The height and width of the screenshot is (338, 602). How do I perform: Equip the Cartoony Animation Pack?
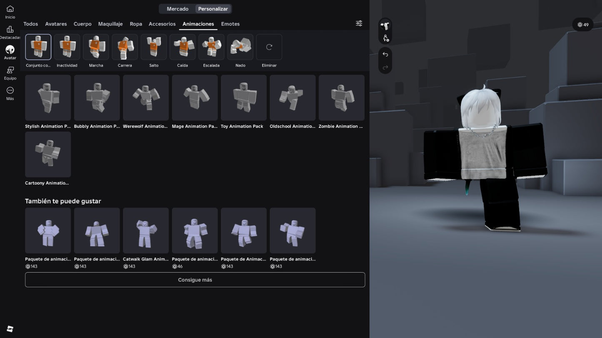click(x=48, y=154)
